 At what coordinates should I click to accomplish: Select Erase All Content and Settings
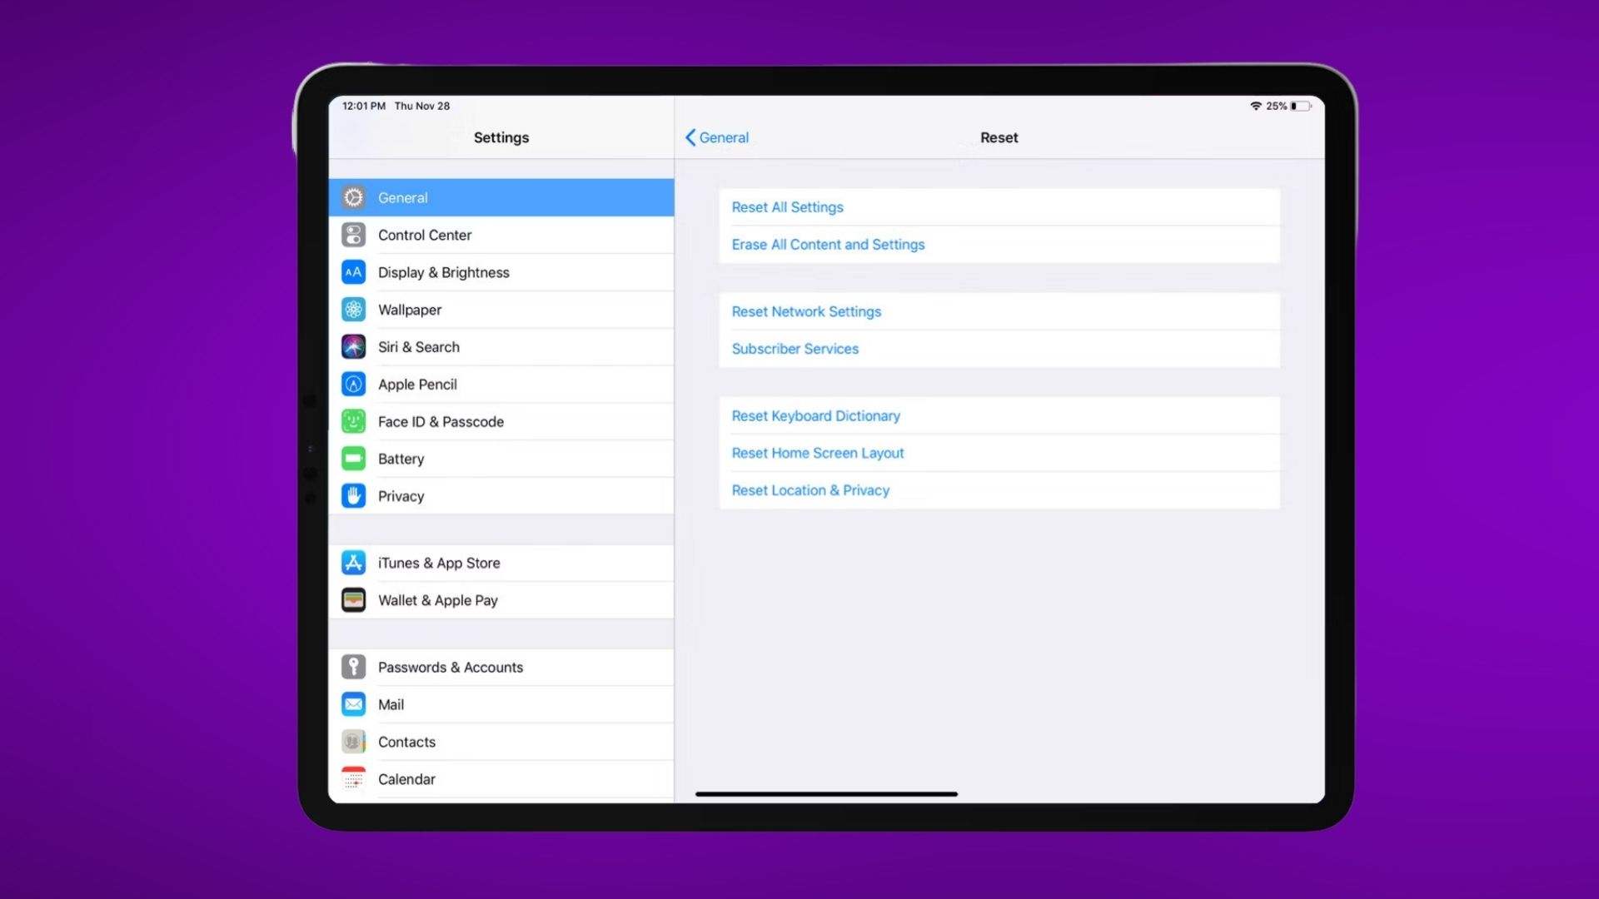tap(829, 244)
